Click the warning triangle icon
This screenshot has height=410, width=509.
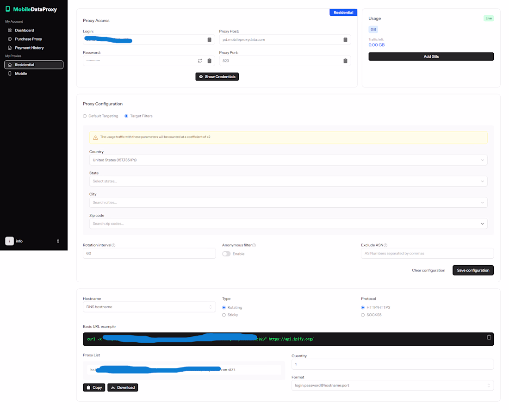(95, 137)
